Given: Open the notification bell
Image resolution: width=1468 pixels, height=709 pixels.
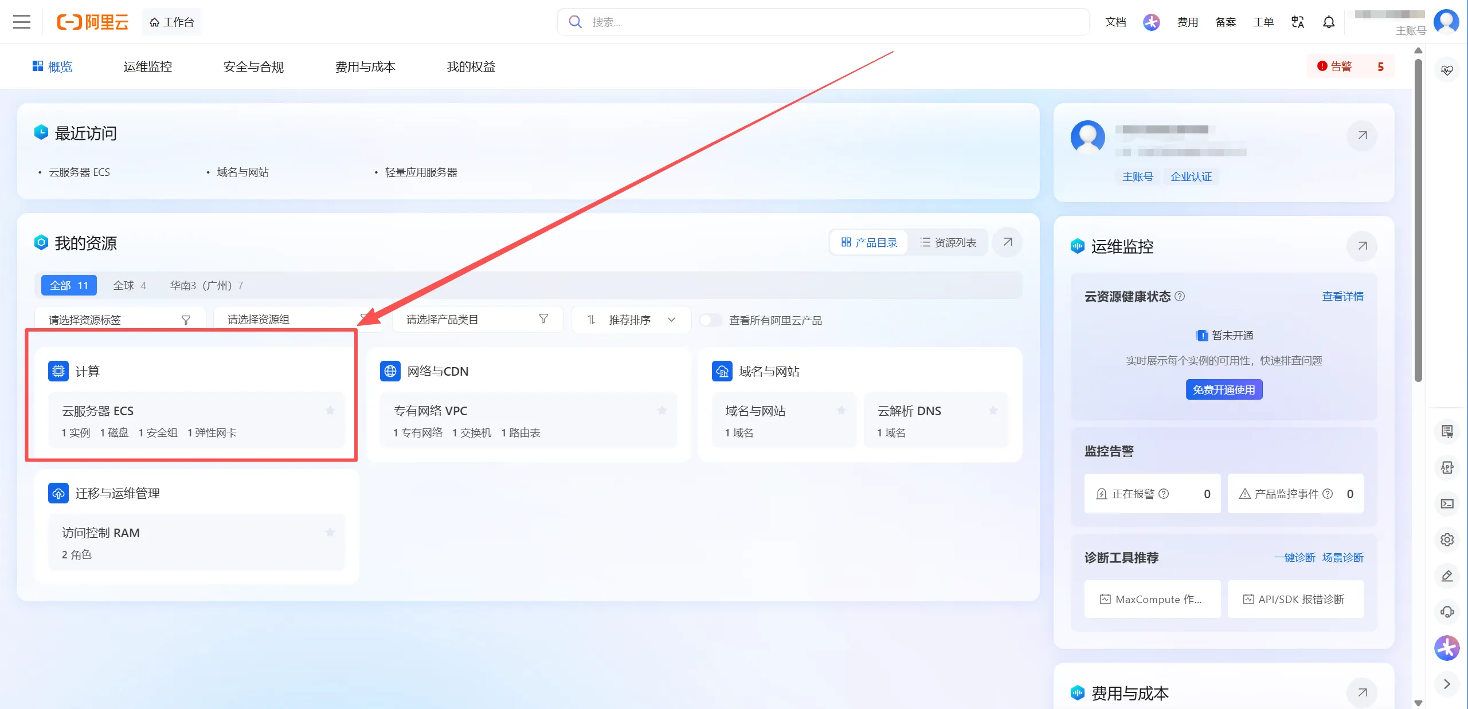Looking at the screenshot, I should point(1329,22).
